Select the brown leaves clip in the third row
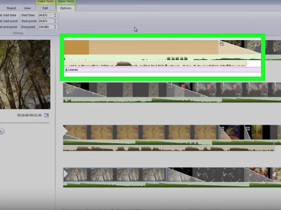The height and width of the screenshot is (210, 281). point(141,132)
